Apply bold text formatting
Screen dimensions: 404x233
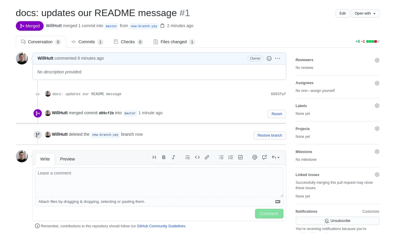click(x=164, y=157)
